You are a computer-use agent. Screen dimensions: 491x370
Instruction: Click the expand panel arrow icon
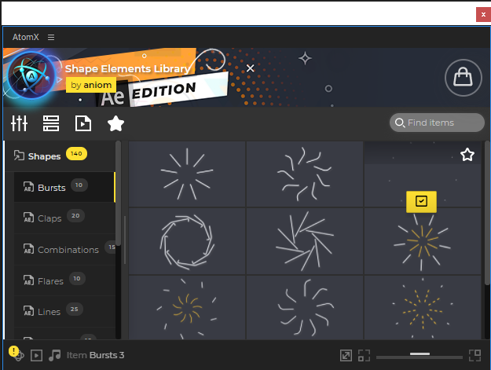346,355
